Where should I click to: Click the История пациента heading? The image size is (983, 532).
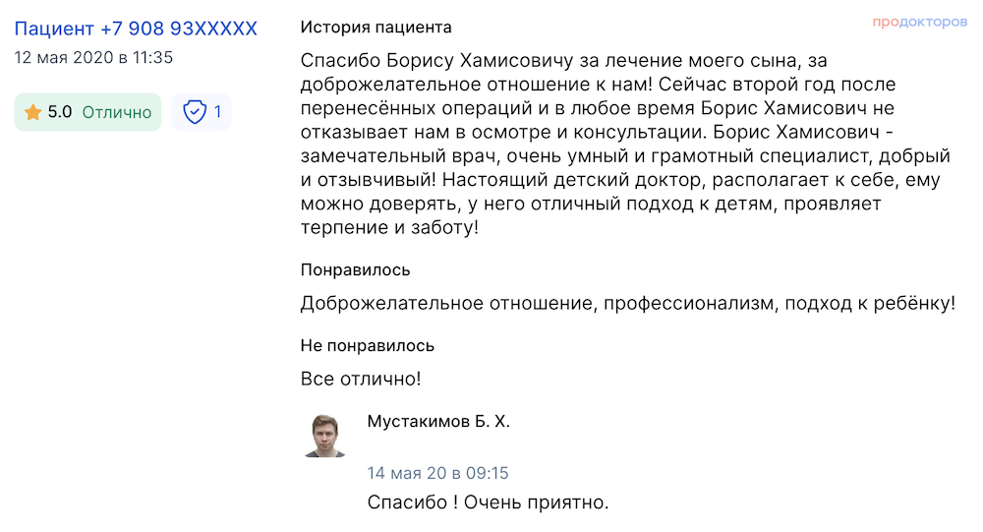[x=376, y=28]
